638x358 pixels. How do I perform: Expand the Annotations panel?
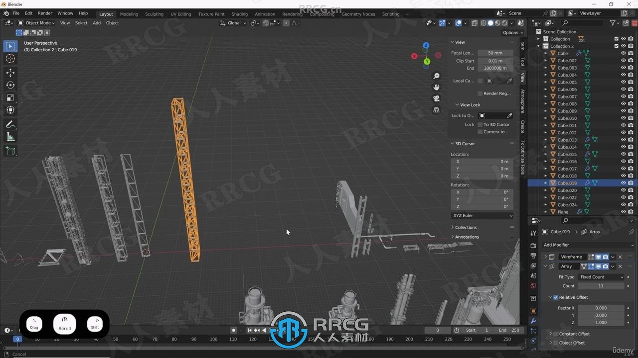click(x=467, y=237)
